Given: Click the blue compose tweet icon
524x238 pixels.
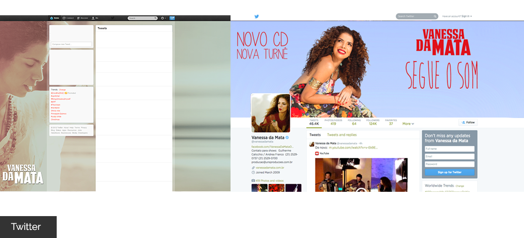Looking at the screenshot, I should point(172,18).
